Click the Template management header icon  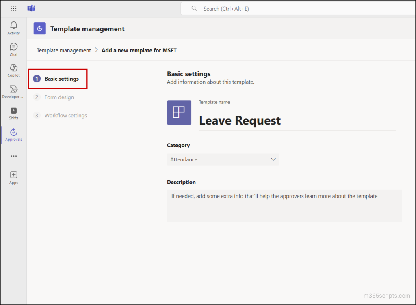tap(39, 29)
